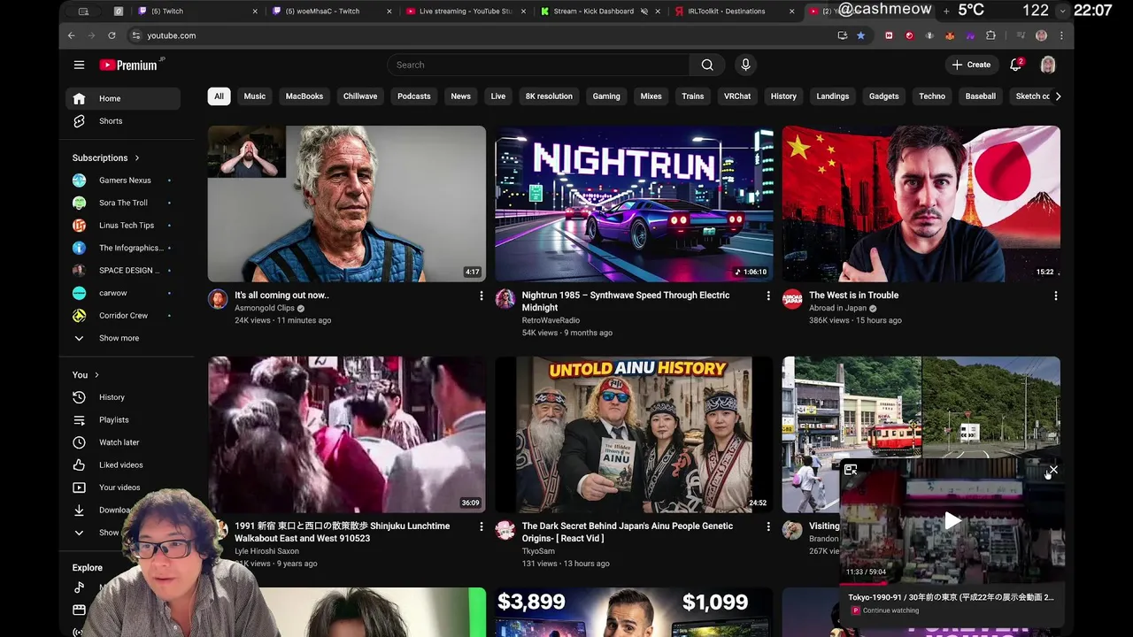Open History in the sidebar
This screenshot has height=637, width=1133.
pos(123,397)
